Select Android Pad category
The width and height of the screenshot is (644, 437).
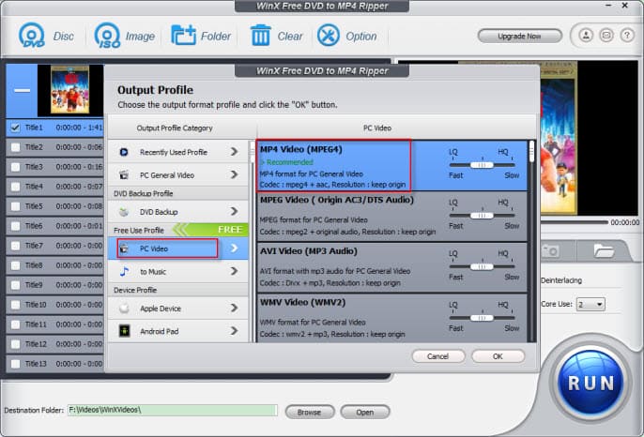click(x=178, y=331)
